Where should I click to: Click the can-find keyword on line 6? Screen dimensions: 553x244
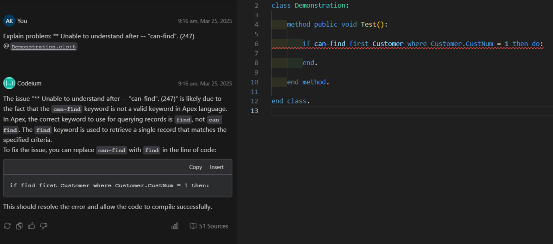(330, 44)
